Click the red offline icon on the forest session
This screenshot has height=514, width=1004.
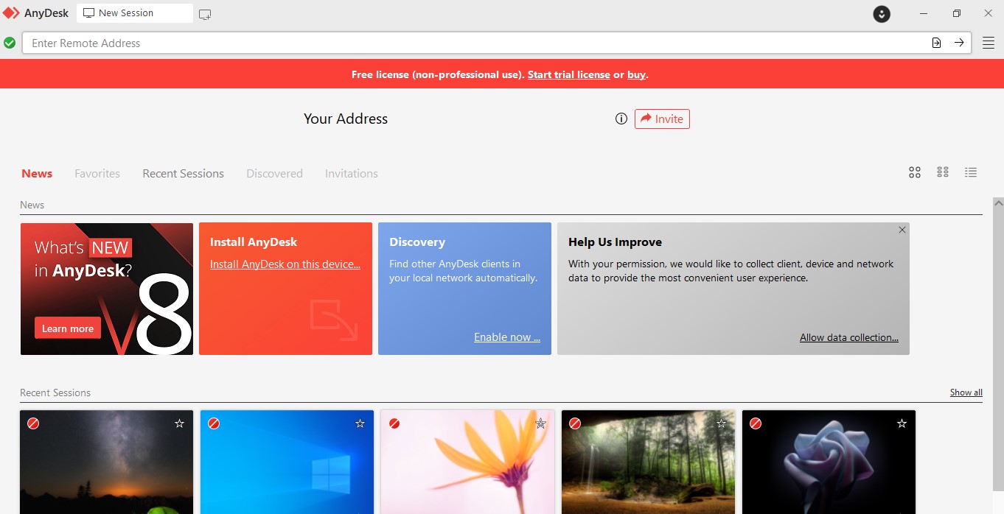pyautogui.click(x=575, y=423)
